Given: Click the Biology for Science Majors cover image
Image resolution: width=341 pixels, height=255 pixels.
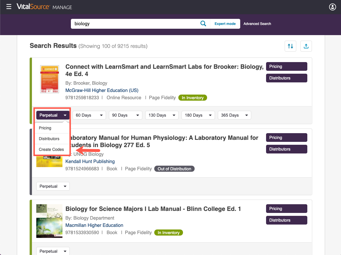Looking at the screenshot, I should tap(49, 221).
